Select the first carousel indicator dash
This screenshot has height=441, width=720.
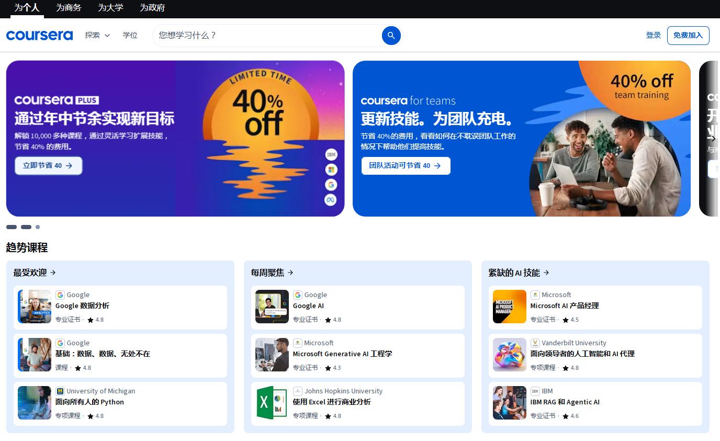click(12, 227)
